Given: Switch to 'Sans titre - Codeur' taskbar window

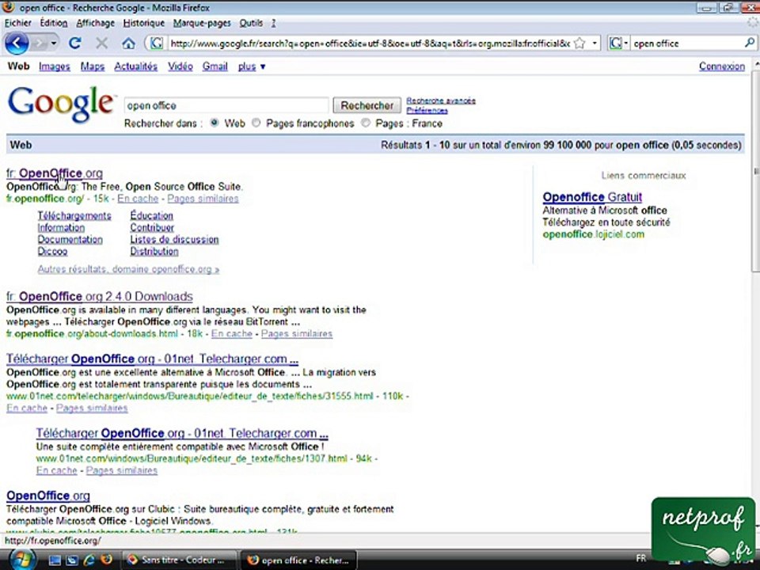Looking at the screenshot, I should (178, 560).
